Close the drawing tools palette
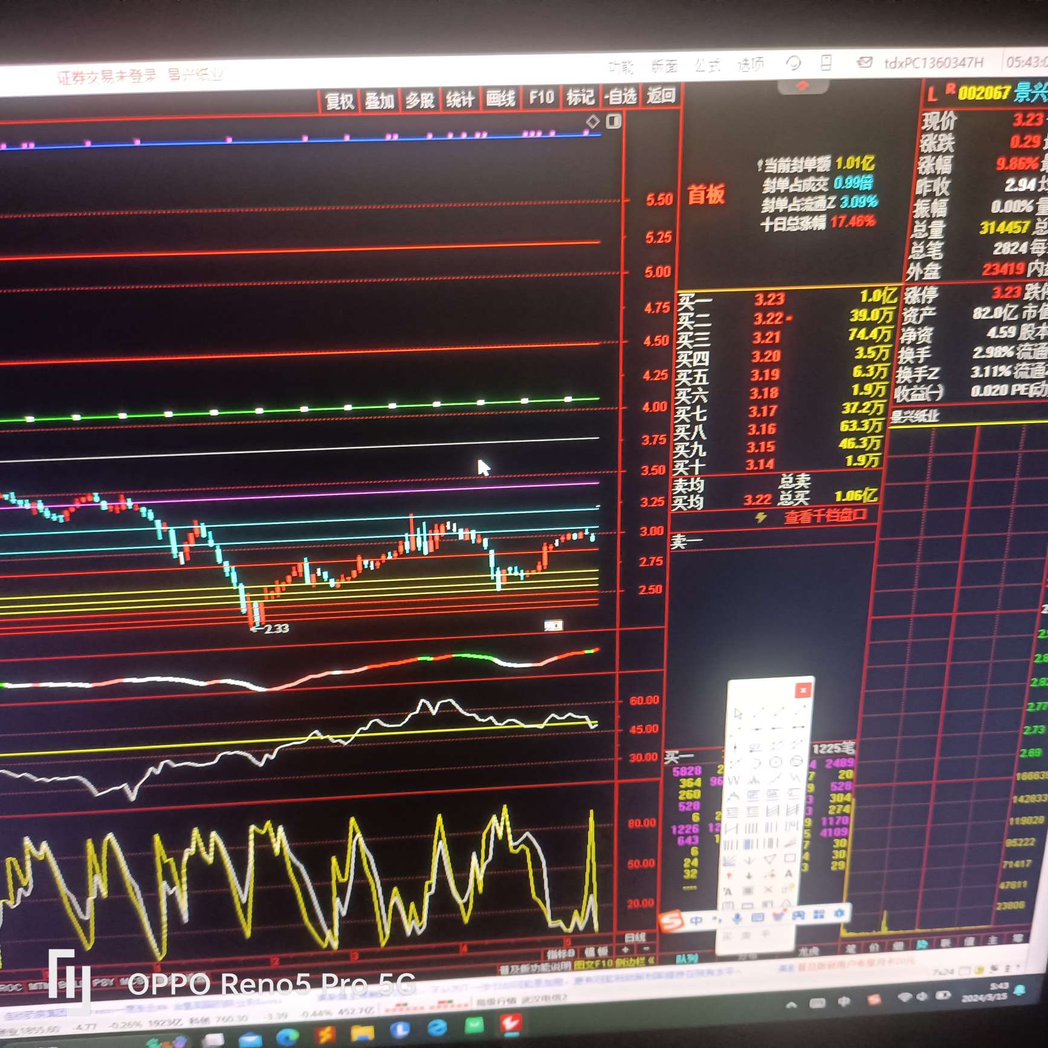1048x1048 pixels. tap(803, 690)
